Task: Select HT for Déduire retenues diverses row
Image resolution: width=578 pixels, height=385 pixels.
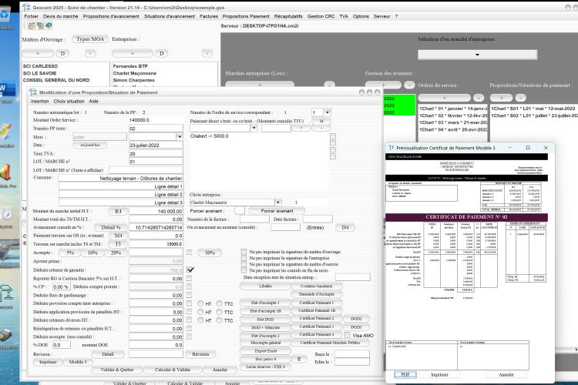Action: click(200, 320)
